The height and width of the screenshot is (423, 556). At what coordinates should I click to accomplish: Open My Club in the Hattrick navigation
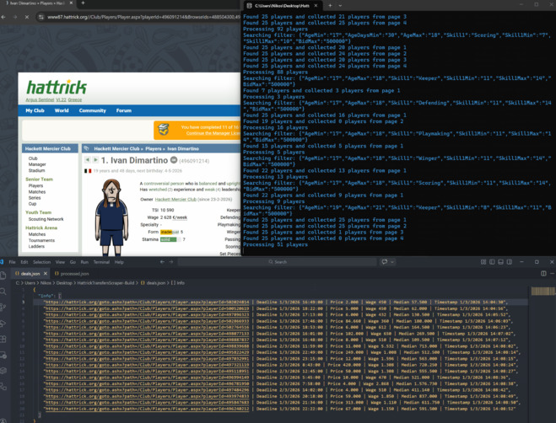[35, 110]
